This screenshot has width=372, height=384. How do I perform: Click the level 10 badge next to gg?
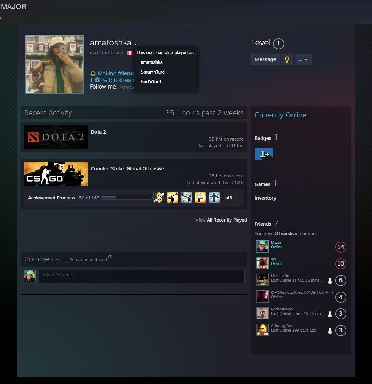341,264
